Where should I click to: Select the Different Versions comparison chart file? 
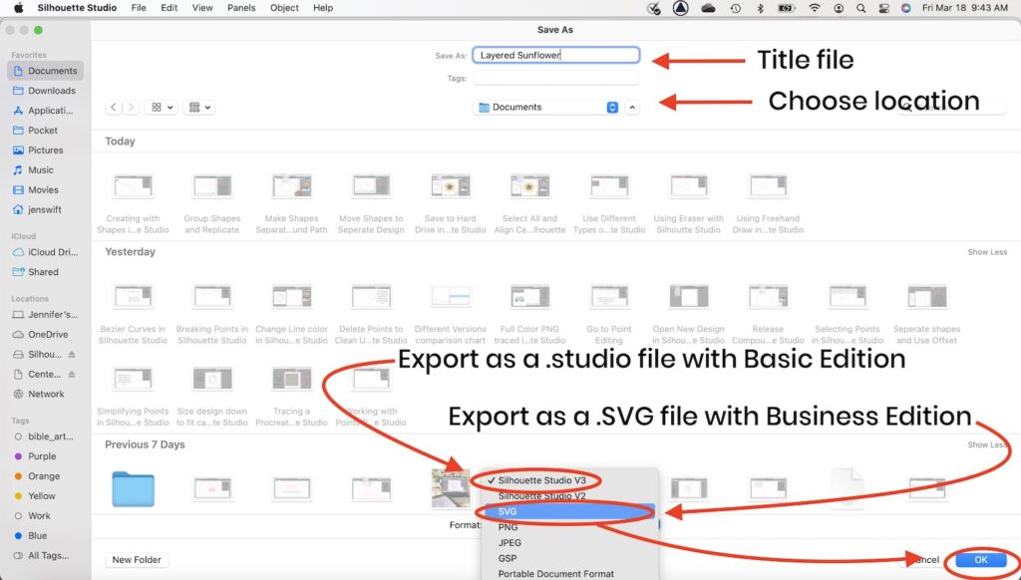tap(451, 298)
